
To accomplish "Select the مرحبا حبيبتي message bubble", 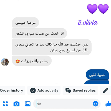I will pyautogui.click(x=26, y=22).
